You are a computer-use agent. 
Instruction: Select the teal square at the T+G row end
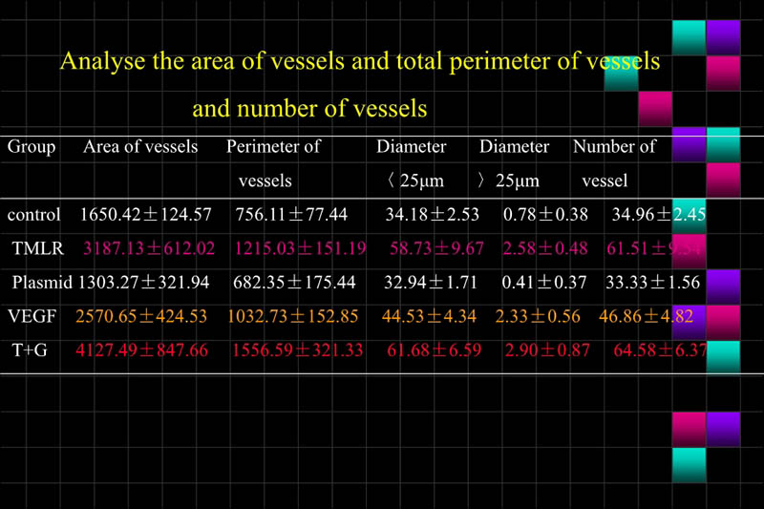[x=723, y=356]
